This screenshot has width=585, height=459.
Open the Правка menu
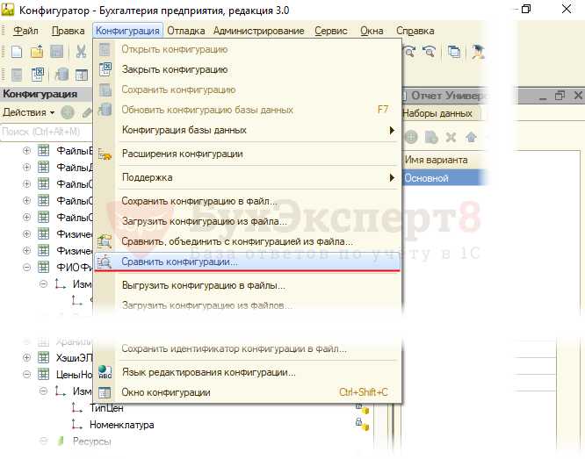(x=68, y=31)
